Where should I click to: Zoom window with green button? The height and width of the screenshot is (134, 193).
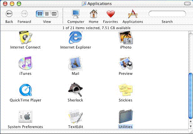(19, 3)
